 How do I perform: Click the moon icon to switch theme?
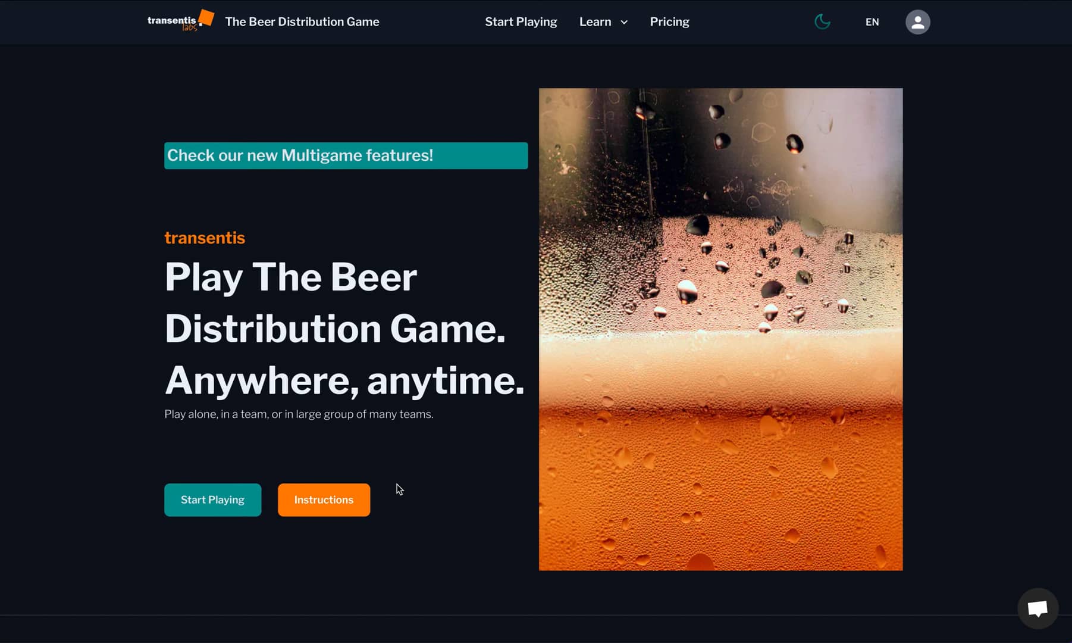pos(822,21)
